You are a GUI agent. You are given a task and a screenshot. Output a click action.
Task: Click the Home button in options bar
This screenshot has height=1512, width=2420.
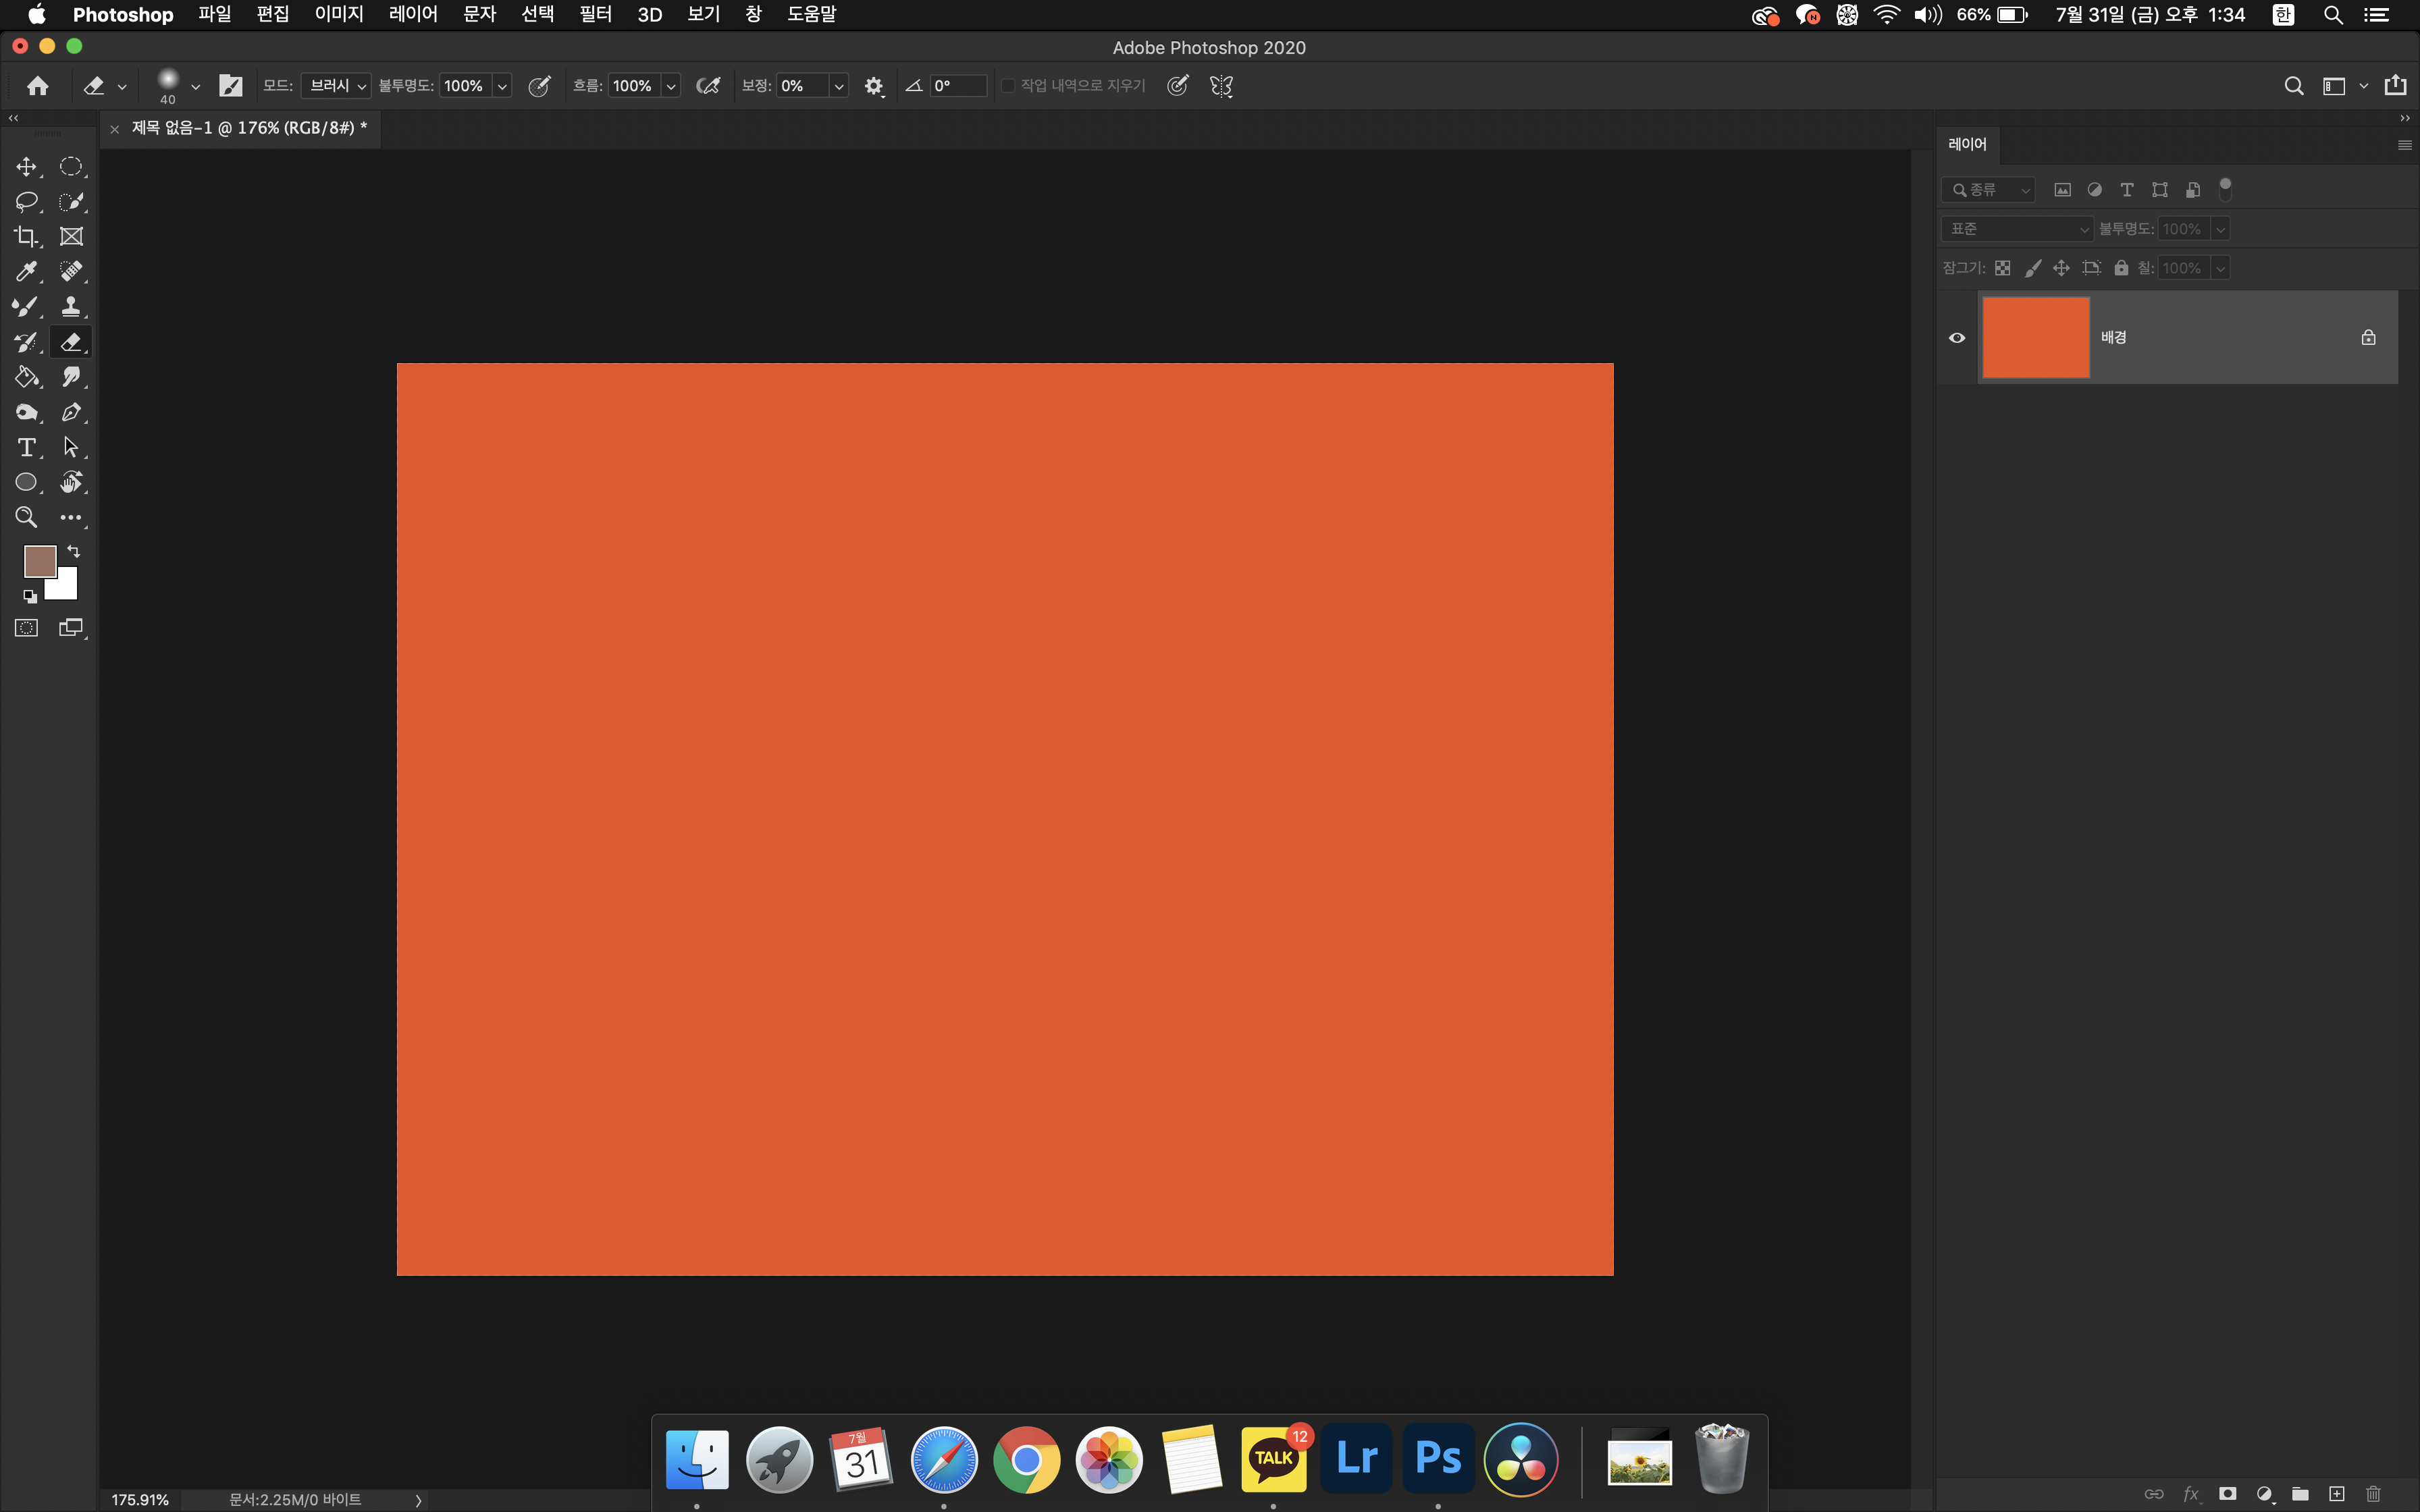38,86
